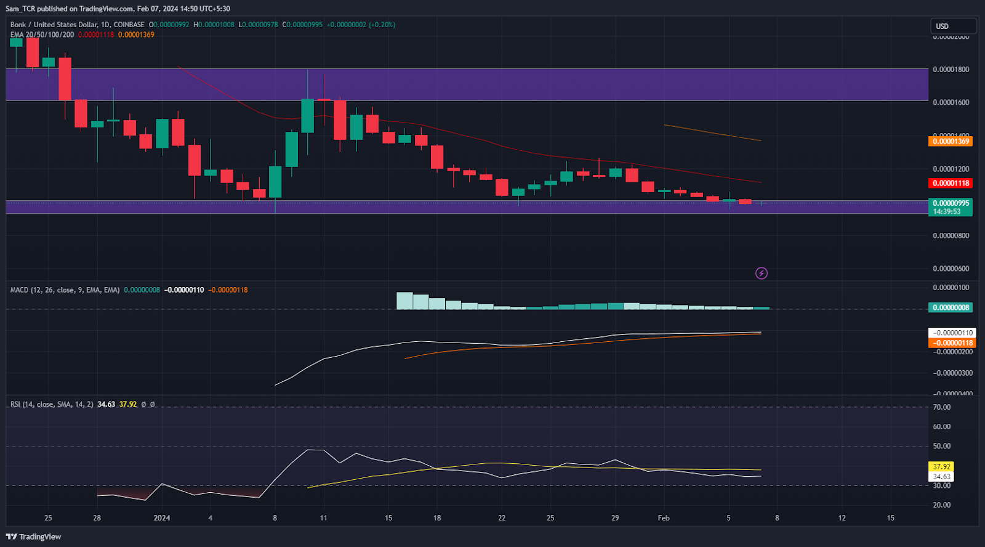Click the 0.00000100 MACD axis label

(951, 288)
